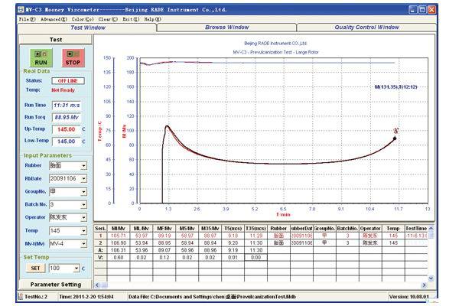Expand the GroupNo. dropdown

[x=83, y=191]
